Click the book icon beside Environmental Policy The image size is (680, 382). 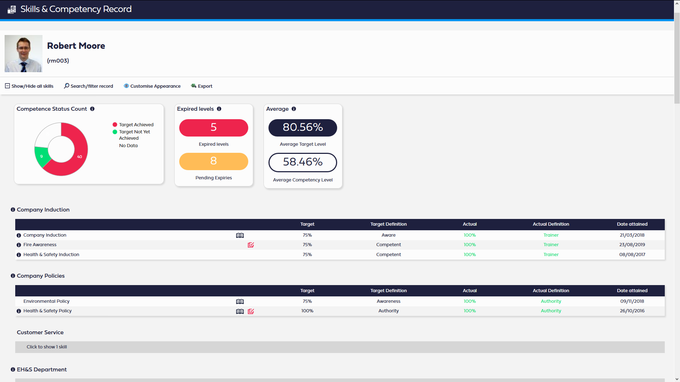240,302
